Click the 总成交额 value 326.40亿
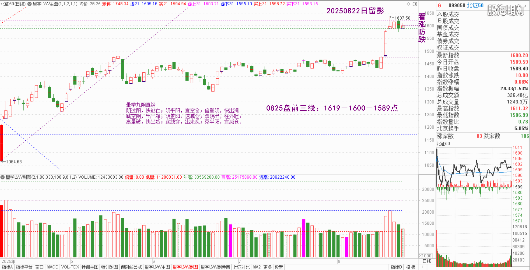This screenshot has height=270, width=530. coord(517,95)
